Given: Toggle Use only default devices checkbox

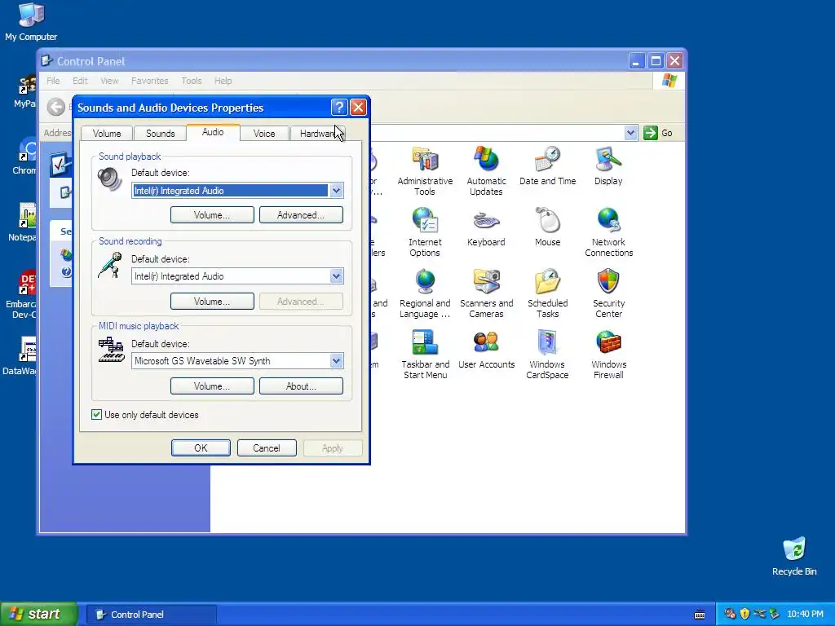Looking at the screenshot, I should (96, 415).
